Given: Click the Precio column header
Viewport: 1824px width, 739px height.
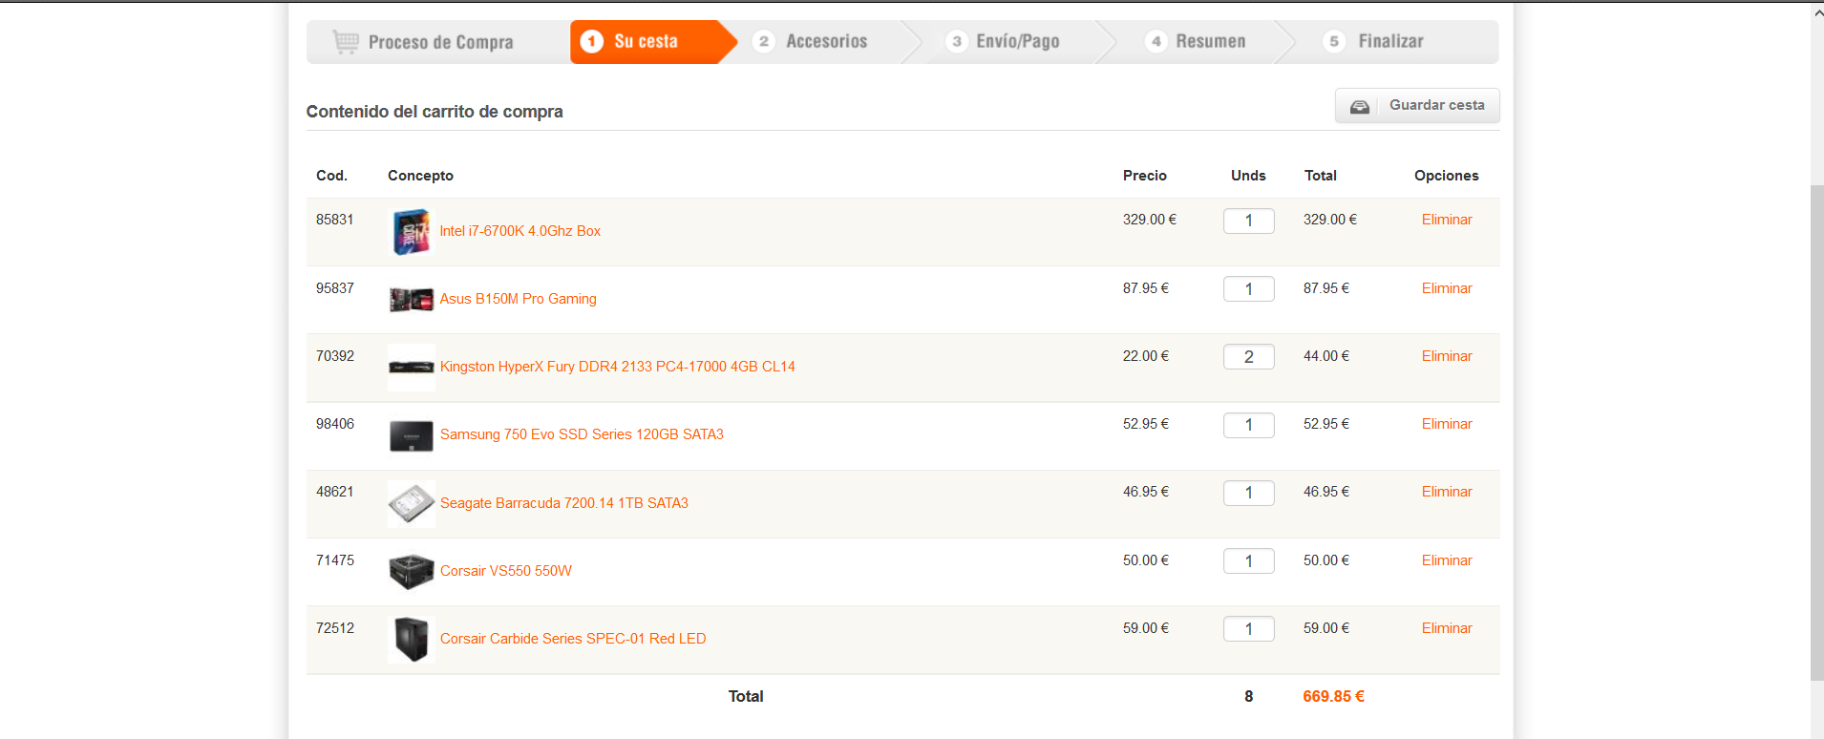Looking at the screenshot, I should point(1145,176).
